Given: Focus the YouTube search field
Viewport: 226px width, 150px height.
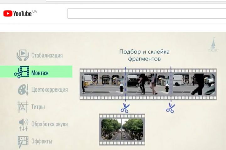Looking at the screenshot, I should point(147,13).
